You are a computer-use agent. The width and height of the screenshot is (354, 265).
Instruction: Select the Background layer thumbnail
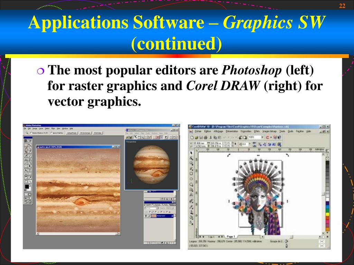[x=154, y=216]
